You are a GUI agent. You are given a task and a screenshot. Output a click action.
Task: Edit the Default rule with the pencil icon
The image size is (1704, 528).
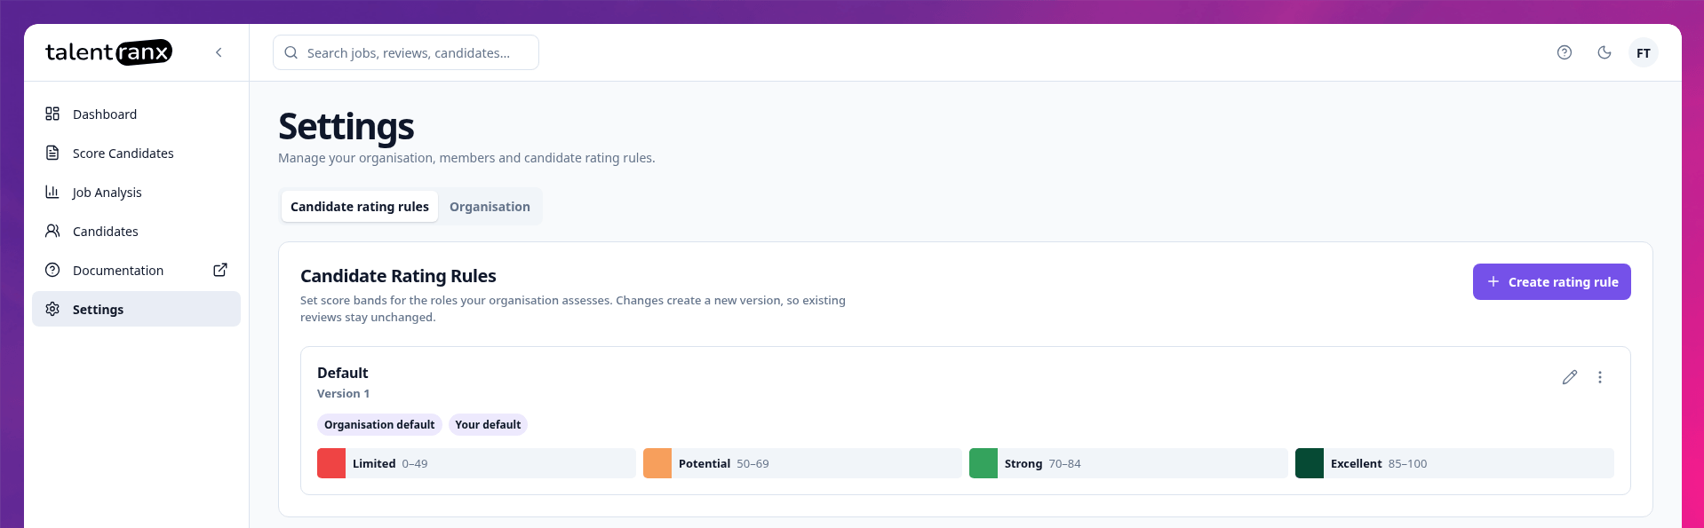coord(1570,377)
